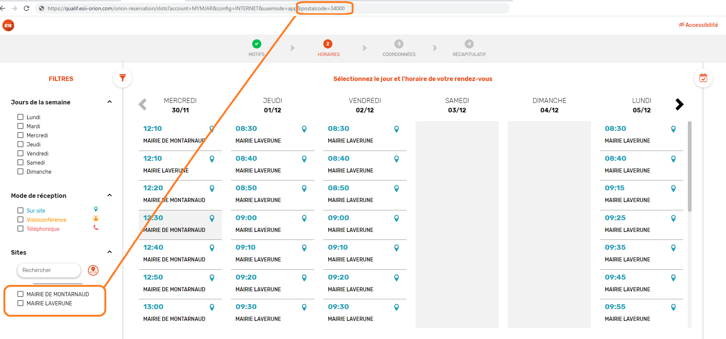Image resolution: width=726 pixels, height=339 pixels.
Task: Enable the Visioconférence reception mode
Action: [20, 219]
